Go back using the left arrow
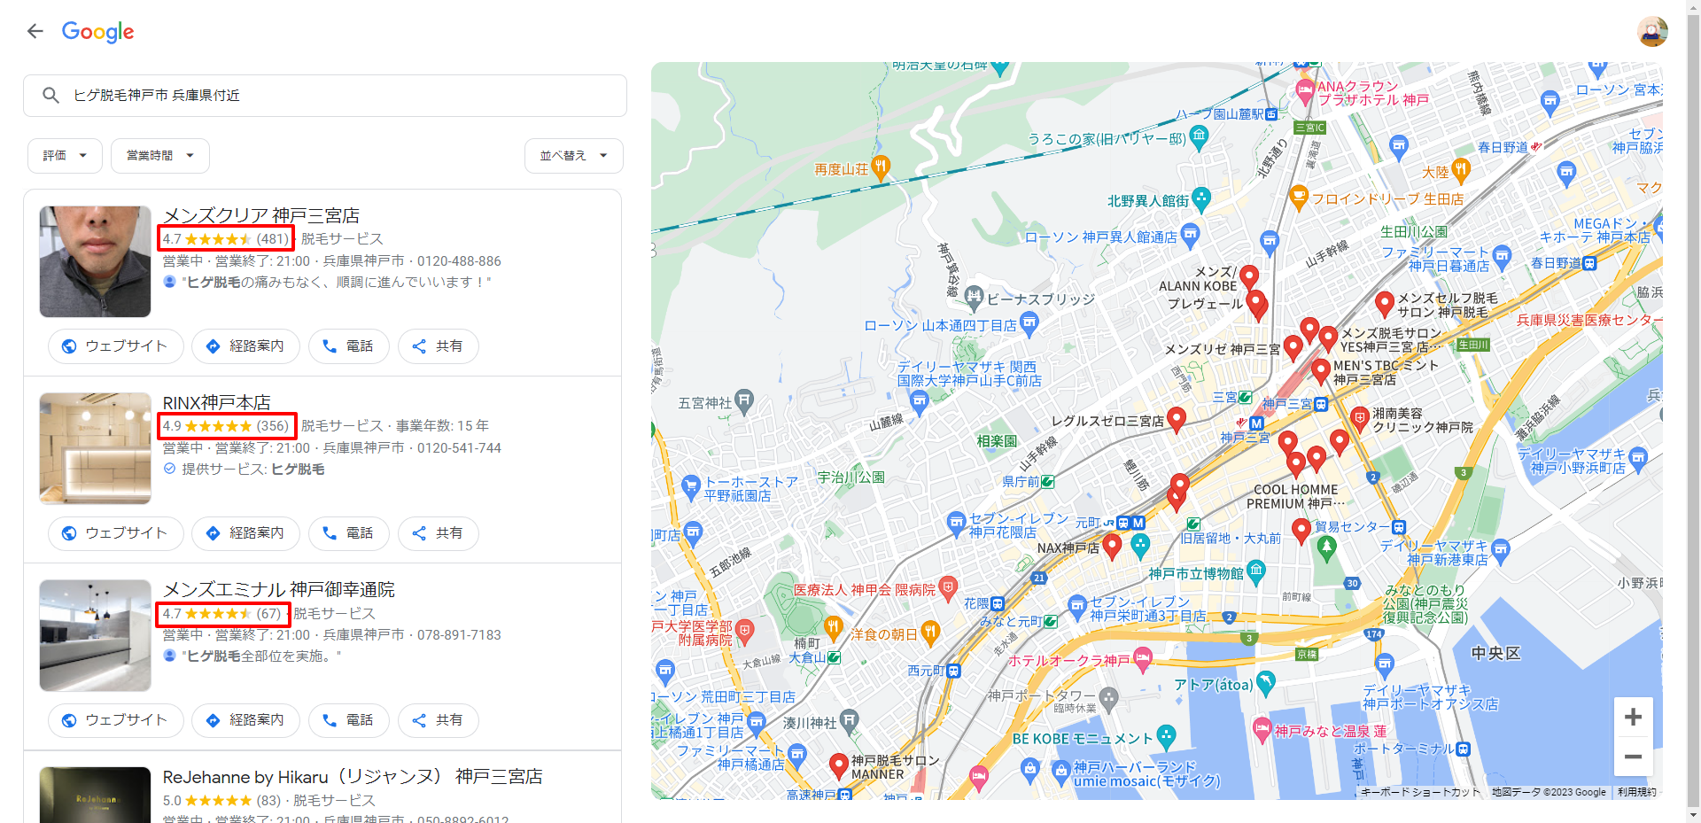Viewport: 1701px width, 823px height. [x=35, y=32]
